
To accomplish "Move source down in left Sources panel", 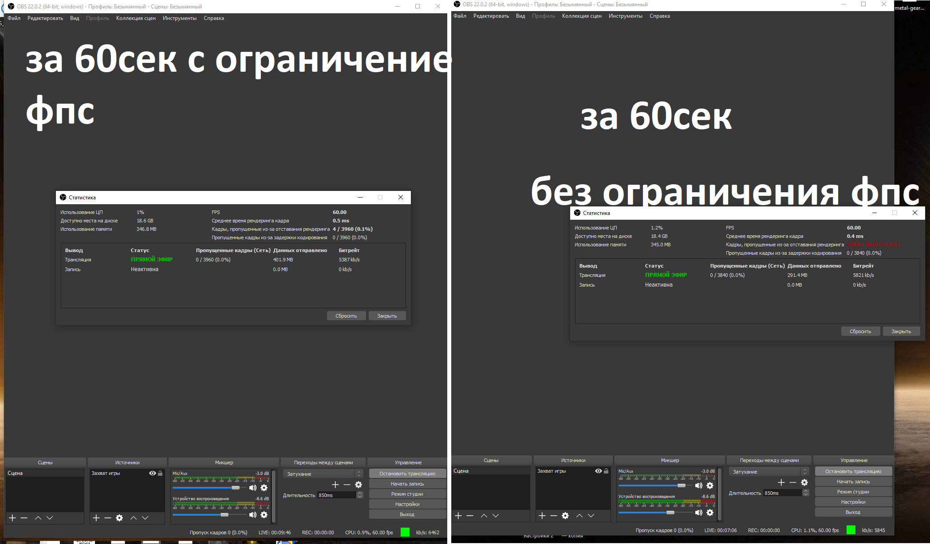I will (145, 518).
